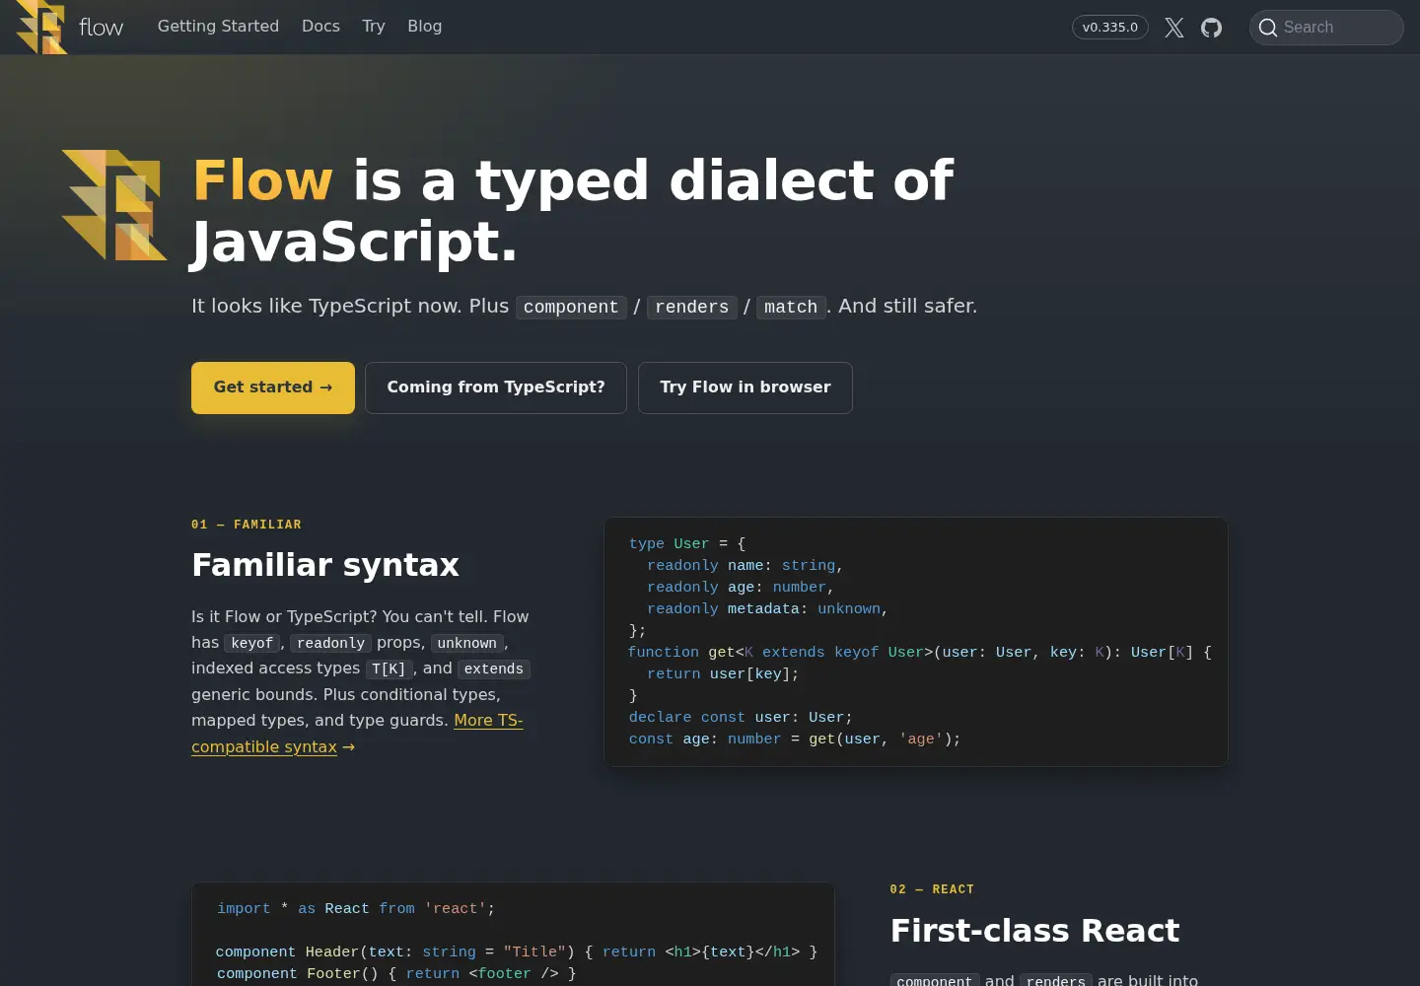Image resolution: width=1420 pixels, height=986 pixels.
Task: Click the 'readonly metadata: unknown,' code line
Action: point(767,609)
